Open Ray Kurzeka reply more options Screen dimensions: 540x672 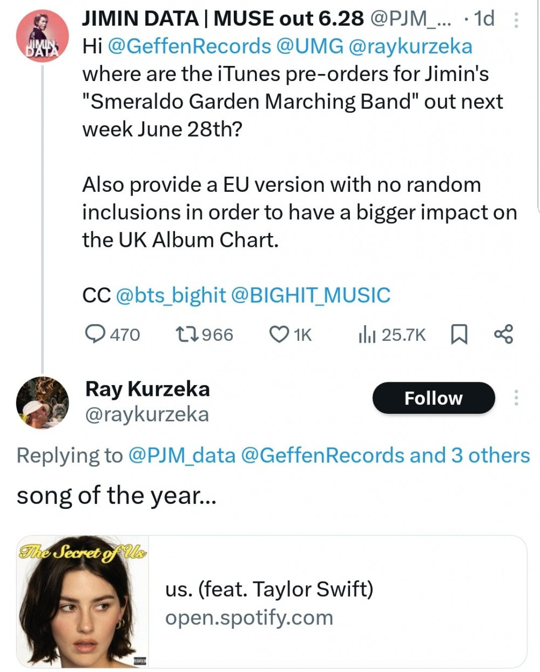(x=516, y=398)
